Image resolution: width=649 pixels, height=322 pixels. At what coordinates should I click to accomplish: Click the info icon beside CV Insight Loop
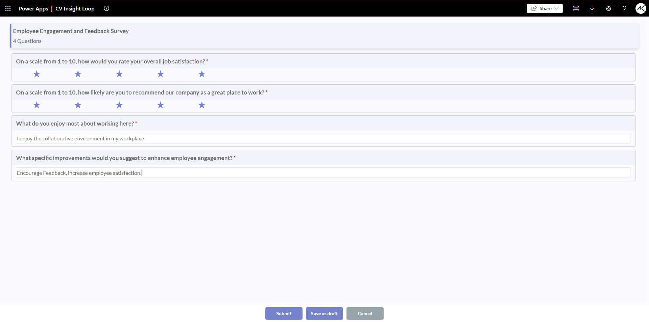coord(106,8)
